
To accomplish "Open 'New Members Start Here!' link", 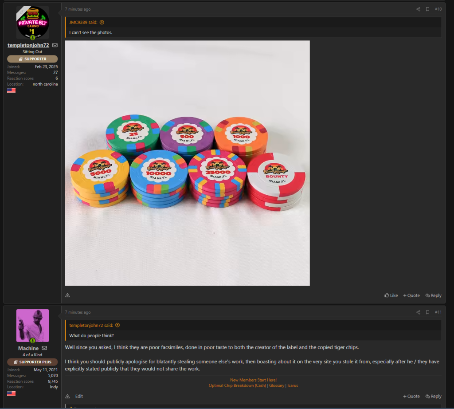I will click(253, 380).
